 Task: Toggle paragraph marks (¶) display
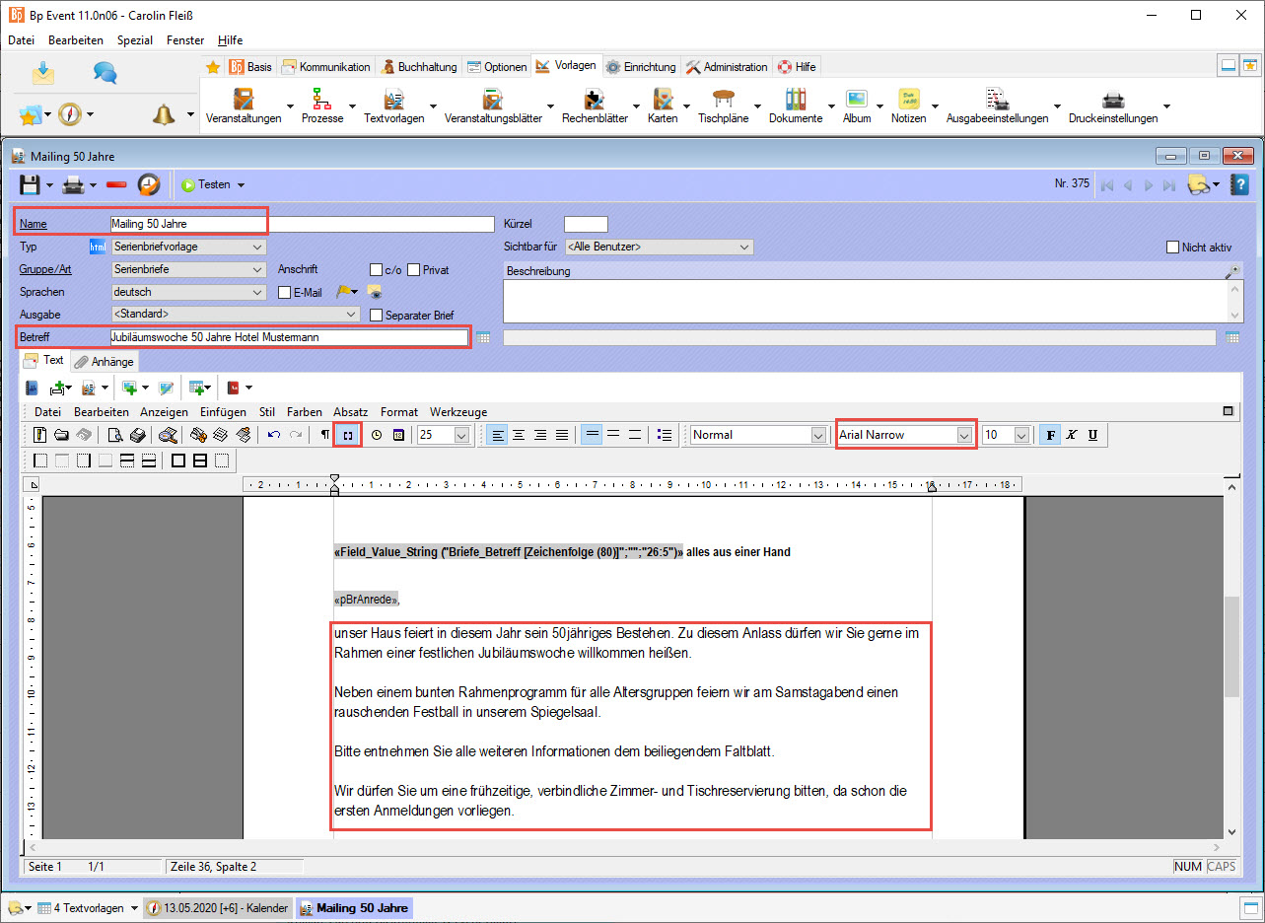(x=325, y=435)
